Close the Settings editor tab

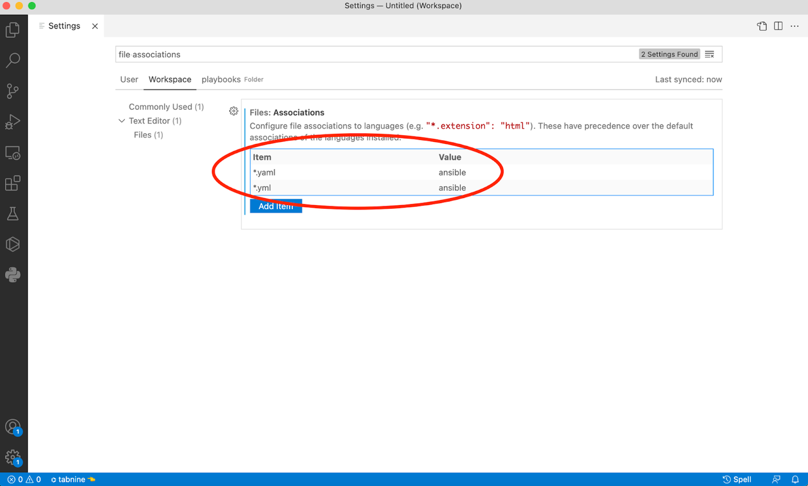click(95, 26)
